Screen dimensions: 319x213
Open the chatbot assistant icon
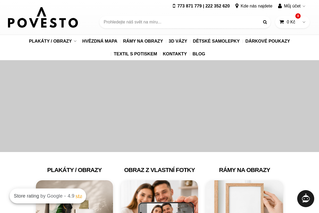tap(306, 199)
